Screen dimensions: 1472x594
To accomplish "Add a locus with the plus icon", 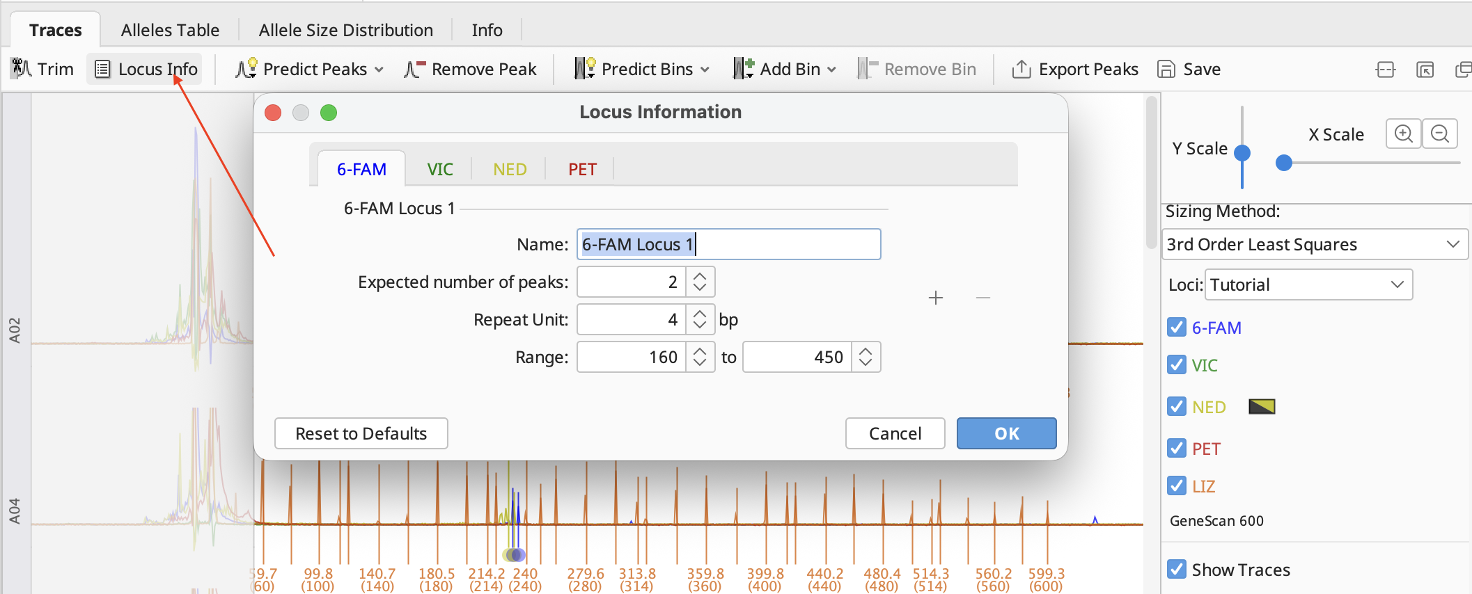I will click(x=935, y=298).
